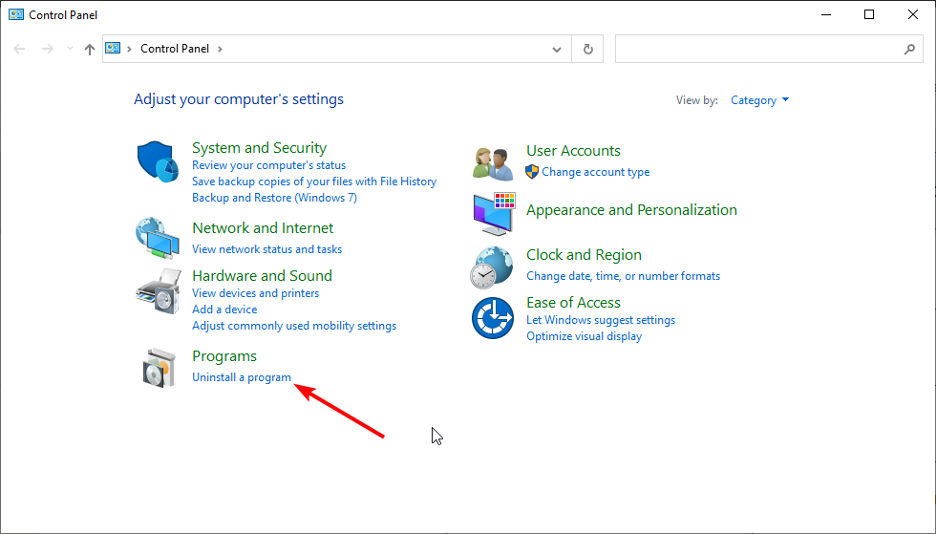Select Change date, time, or number formats

pyautogui.click(x=623, y=276)
